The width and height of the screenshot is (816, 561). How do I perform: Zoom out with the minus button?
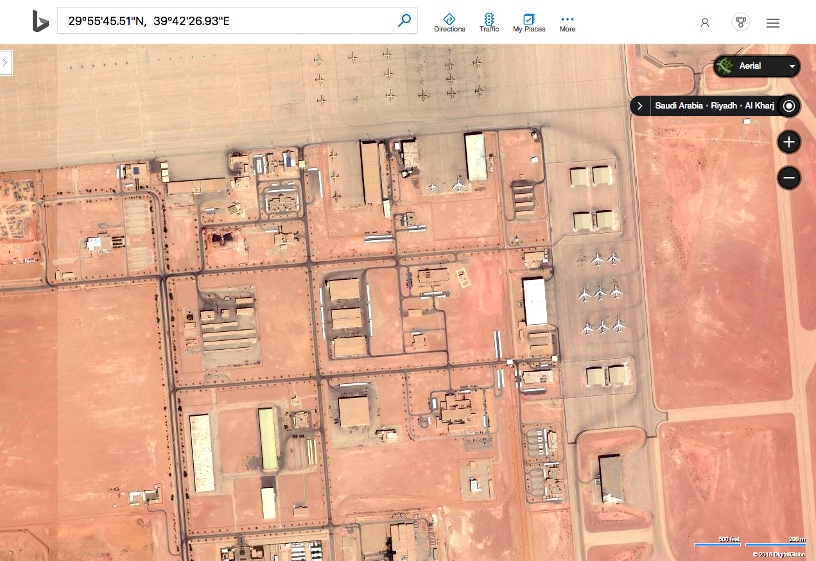[x=789, y=178]
